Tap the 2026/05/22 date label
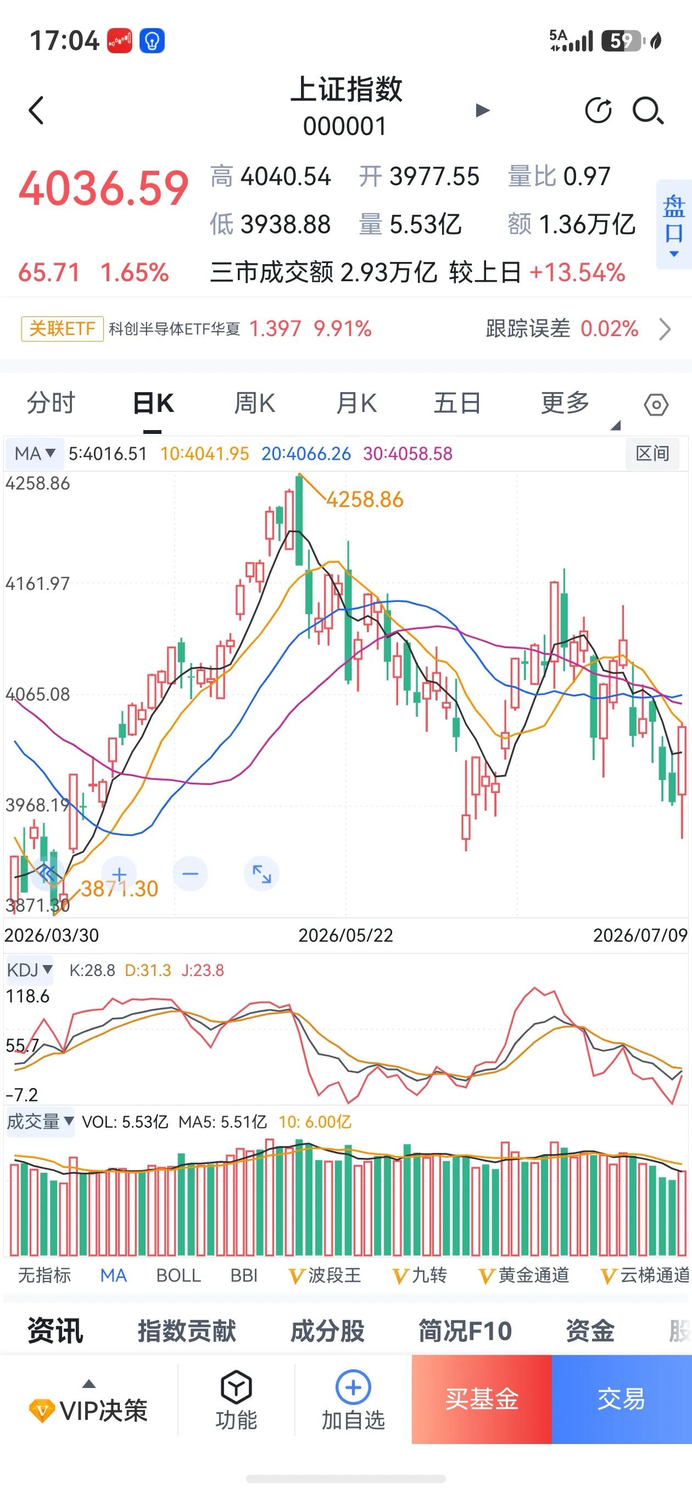The width and height of the screenshot is (692, 1494). coord(345,935)
